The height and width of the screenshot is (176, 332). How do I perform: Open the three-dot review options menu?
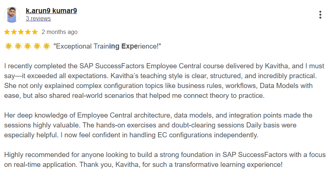pyautogui.click(x=320, y=15)
